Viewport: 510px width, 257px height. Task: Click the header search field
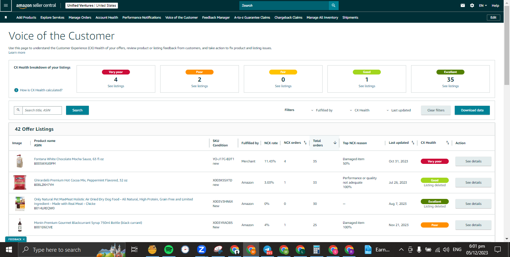284,6
